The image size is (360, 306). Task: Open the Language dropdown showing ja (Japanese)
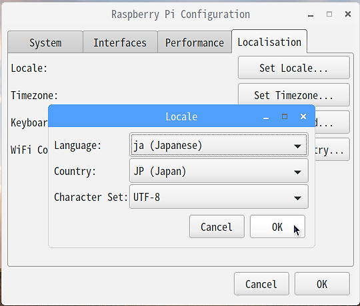[x=219, y=145]
